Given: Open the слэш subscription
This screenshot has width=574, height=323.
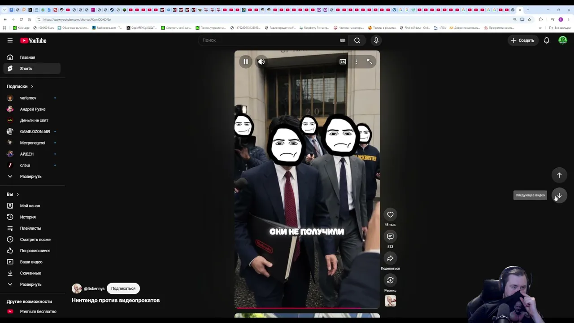Looking at the screenshot, I should [x=31, y=165].
